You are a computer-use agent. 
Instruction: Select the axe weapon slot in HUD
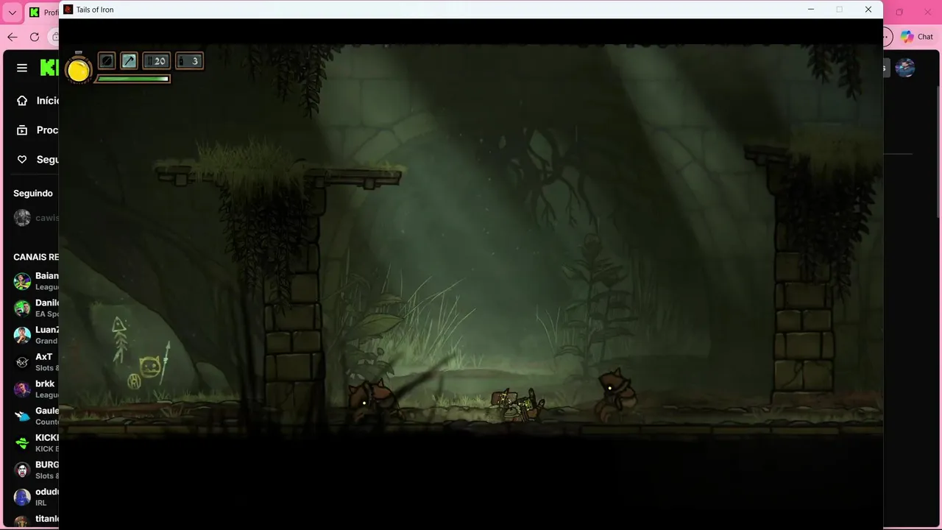coord(129,61)
